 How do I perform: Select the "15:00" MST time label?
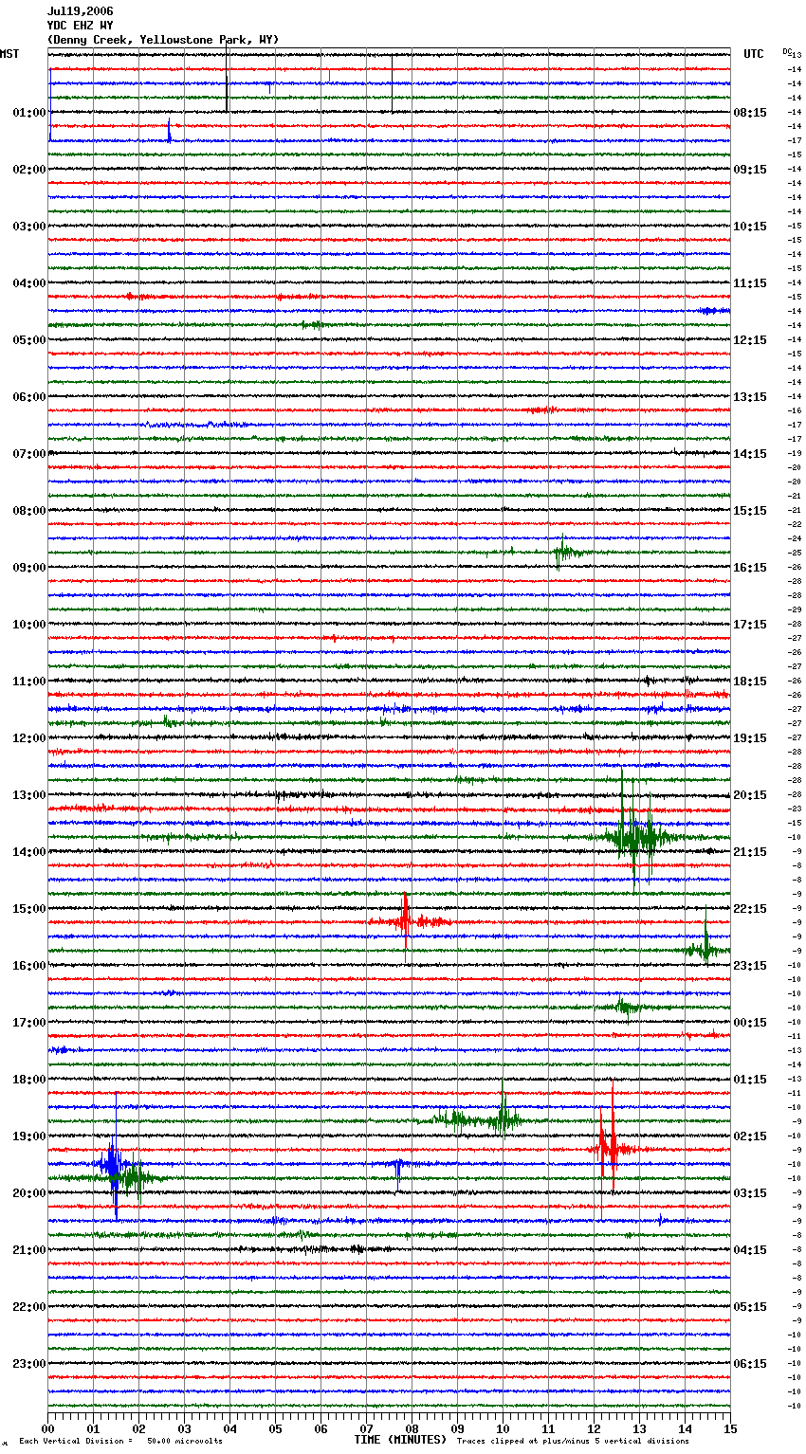coord(29,909)
